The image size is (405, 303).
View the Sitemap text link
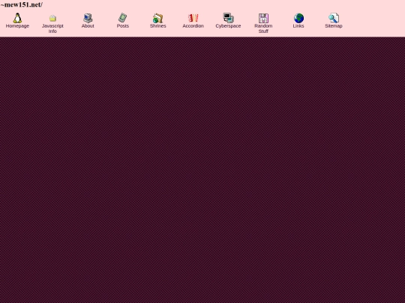(x=334, y=26)
